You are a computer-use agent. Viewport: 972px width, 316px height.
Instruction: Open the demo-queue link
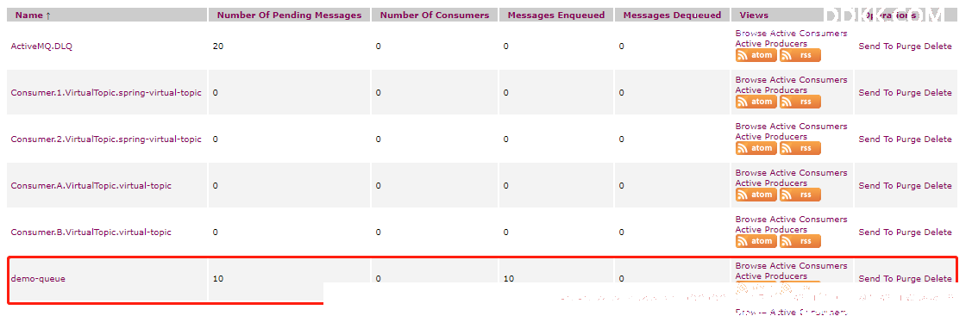click(x=38, y=279)
